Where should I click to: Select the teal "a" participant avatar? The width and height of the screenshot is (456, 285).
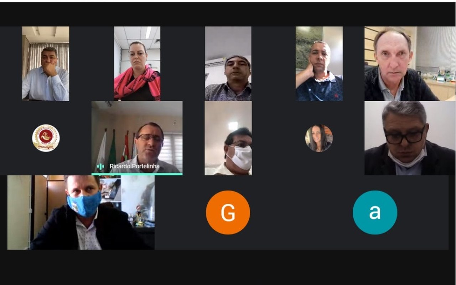point(375,212)
